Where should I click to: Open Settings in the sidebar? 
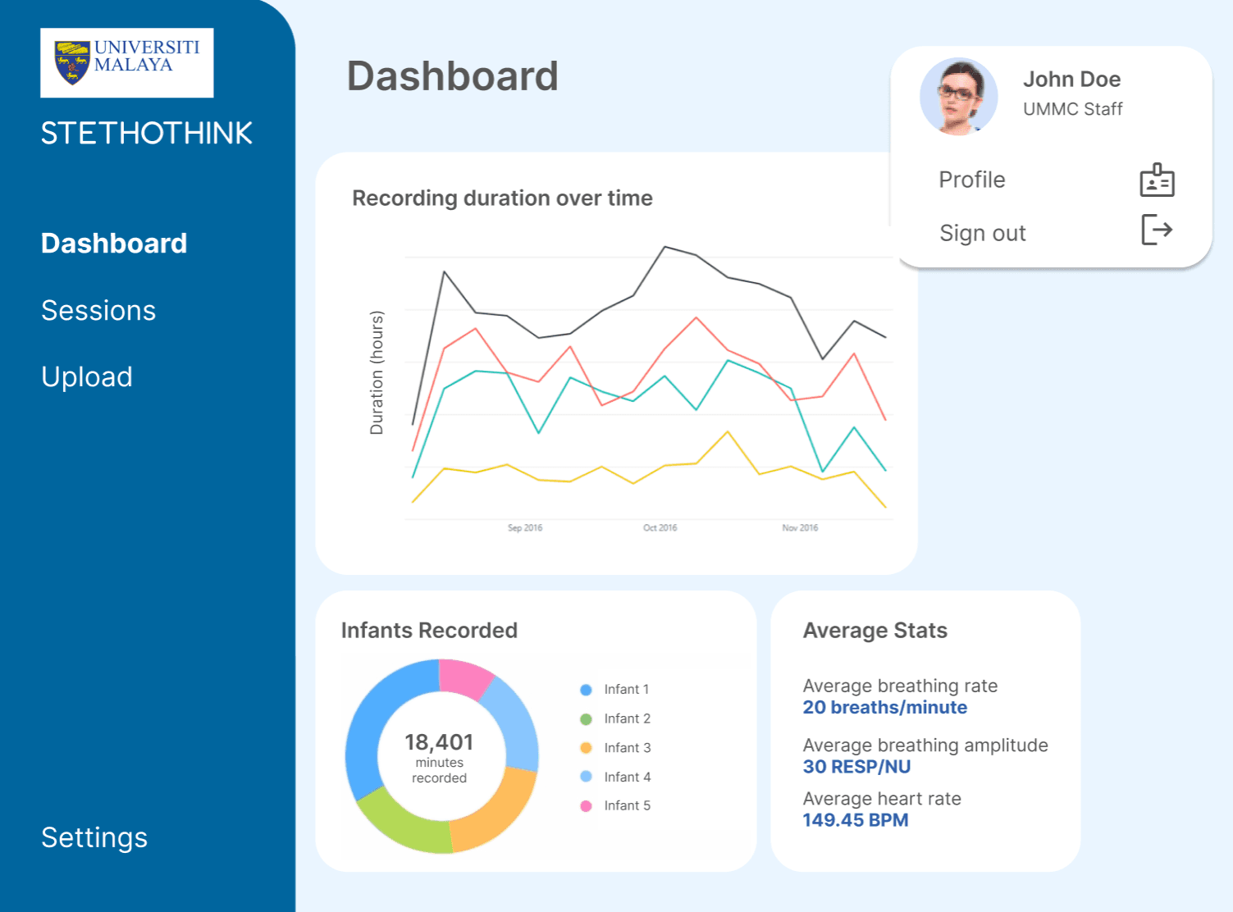[x=94, y=837]
